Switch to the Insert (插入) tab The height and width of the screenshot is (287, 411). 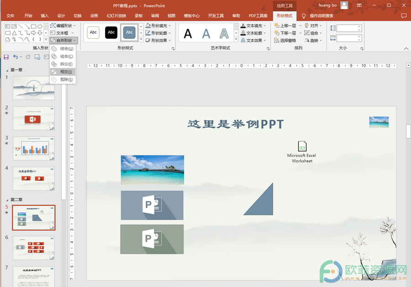(45, 16)
